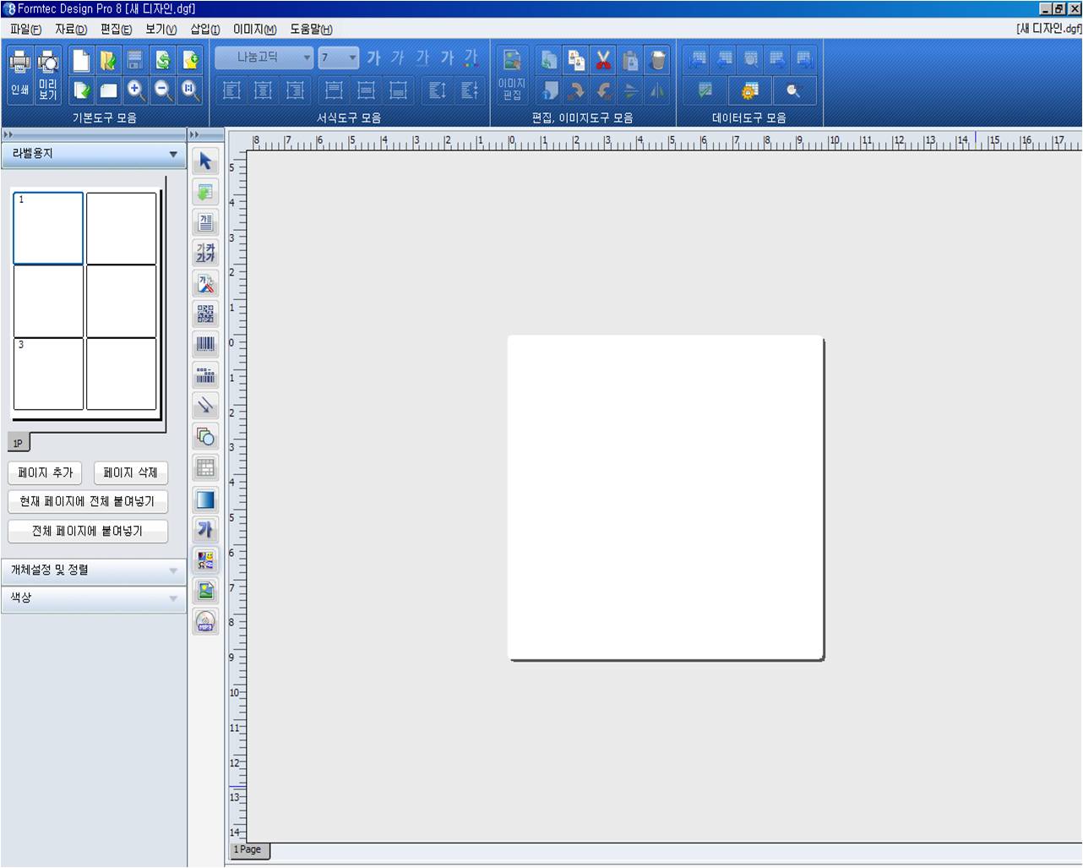This screenshot has height=868, width=1083.
Task: Click the floppy disk save icon
Action: (135, 60)
